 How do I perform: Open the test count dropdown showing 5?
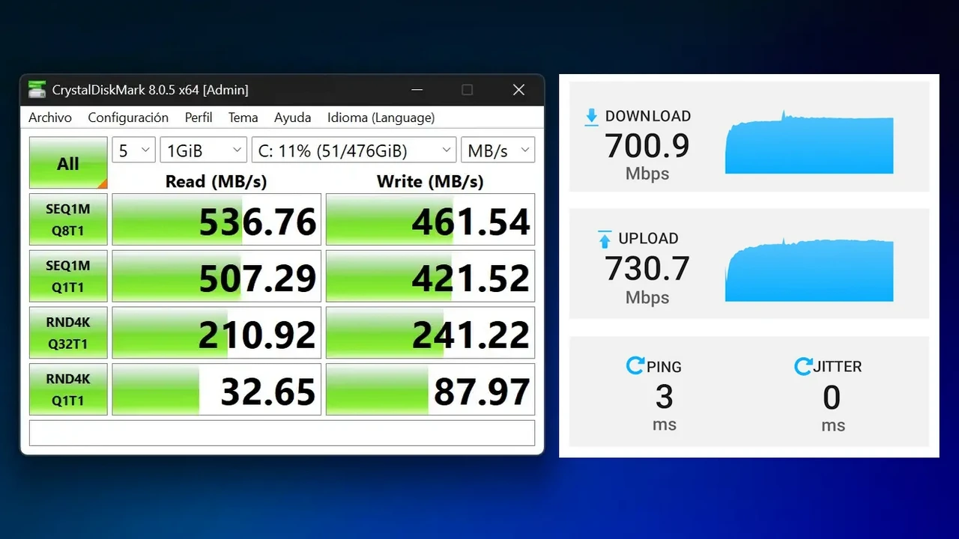point(133,150)
